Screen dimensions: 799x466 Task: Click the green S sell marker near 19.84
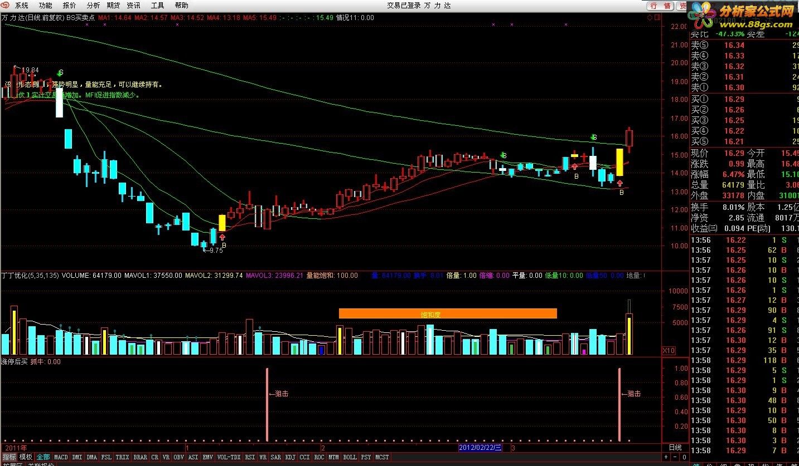(60, 72)
